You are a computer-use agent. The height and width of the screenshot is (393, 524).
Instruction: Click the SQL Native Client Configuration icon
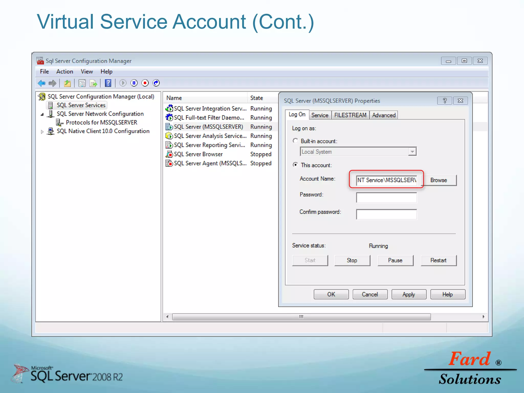point(51,131)
